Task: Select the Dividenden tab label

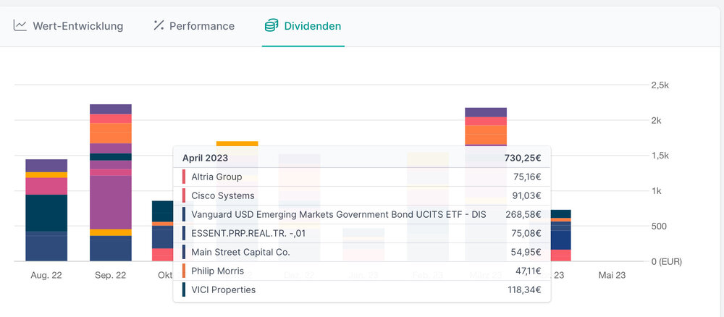Action: (312, 26)
